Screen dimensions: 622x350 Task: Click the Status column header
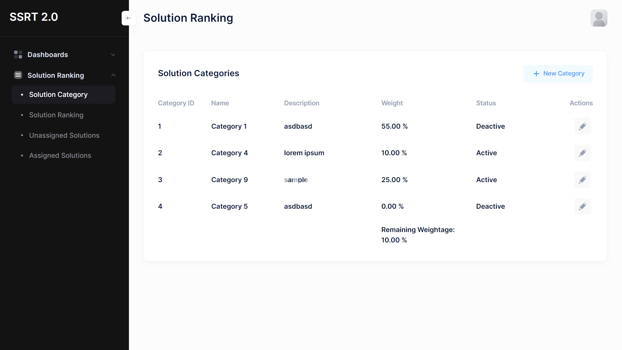click(x=486, y=103)
